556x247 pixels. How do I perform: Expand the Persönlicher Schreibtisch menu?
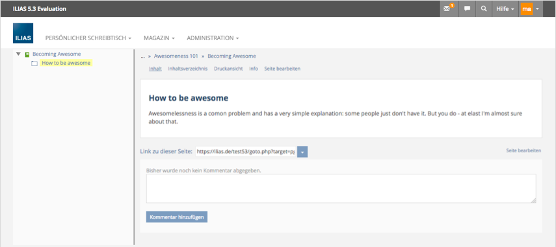pos(88,38)
